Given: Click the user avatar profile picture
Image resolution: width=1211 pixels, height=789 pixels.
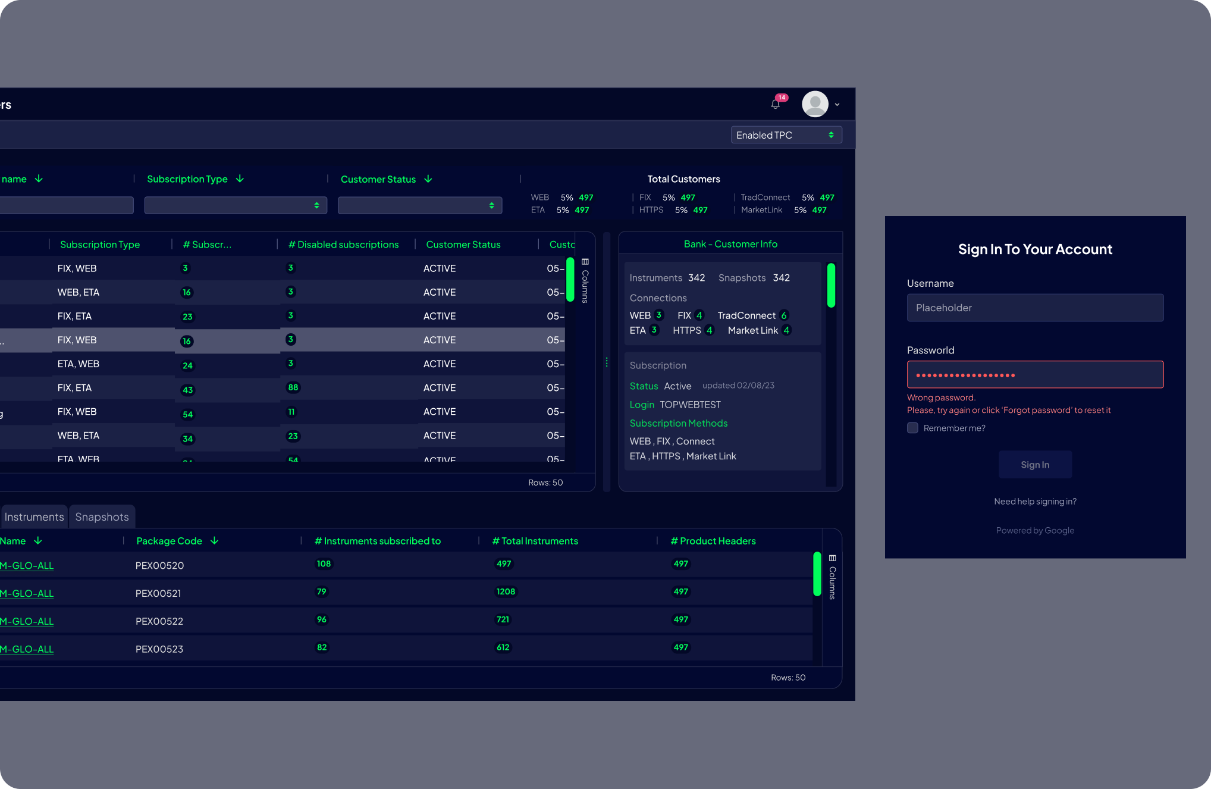Looking at the screenshot, I should [815, 104].
